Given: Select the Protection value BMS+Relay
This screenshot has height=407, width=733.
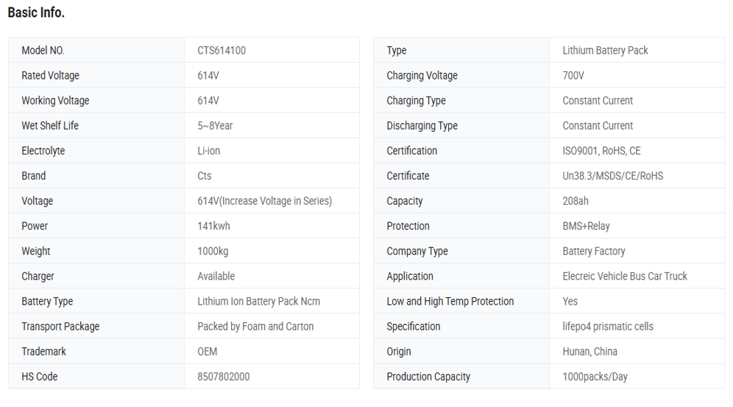Looking at the screenshot, I should tap(586, 226).
